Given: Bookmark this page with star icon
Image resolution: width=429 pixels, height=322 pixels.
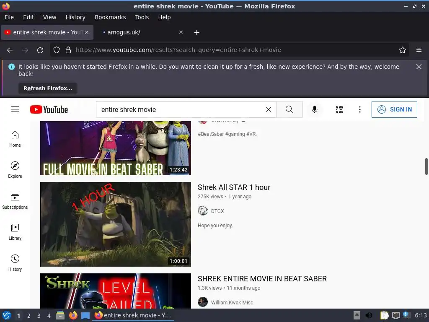Looking at the screenshot, I should (403, 50).
